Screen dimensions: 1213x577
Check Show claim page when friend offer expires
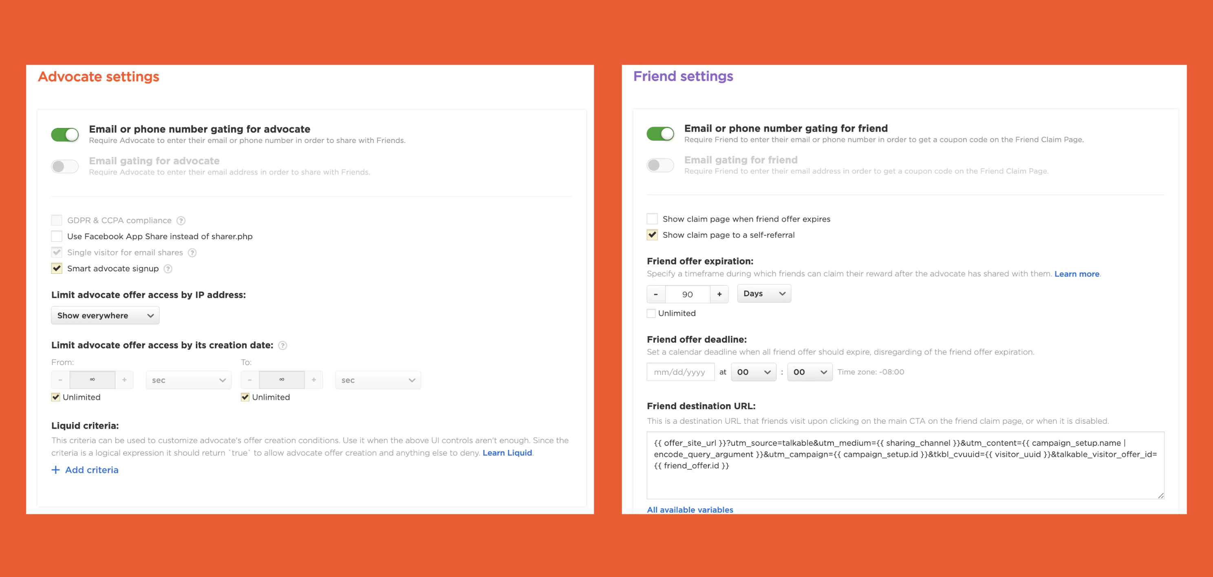pyautogui.click(x=652, y=219)
